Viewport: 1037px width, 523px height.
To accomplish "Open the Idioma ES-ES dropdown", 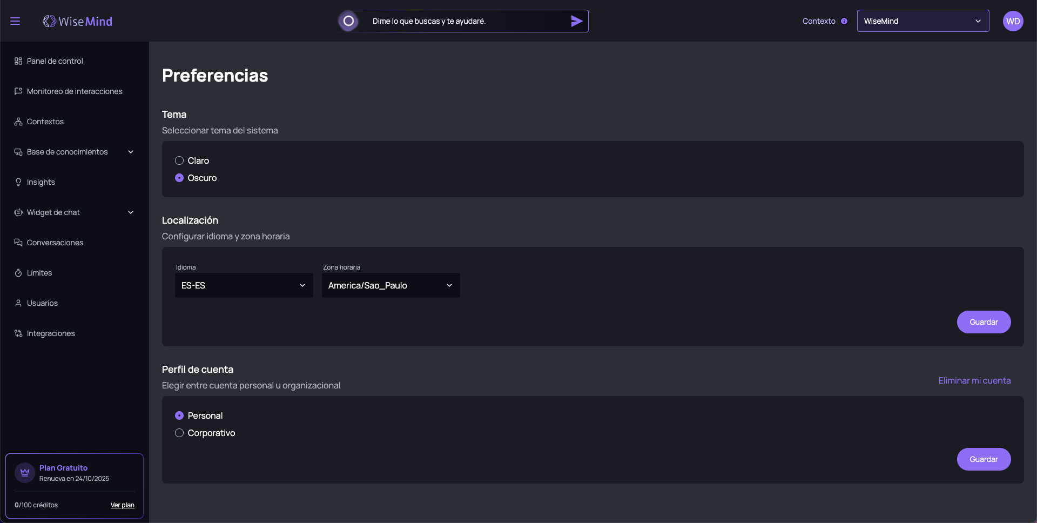I will 244,285.
